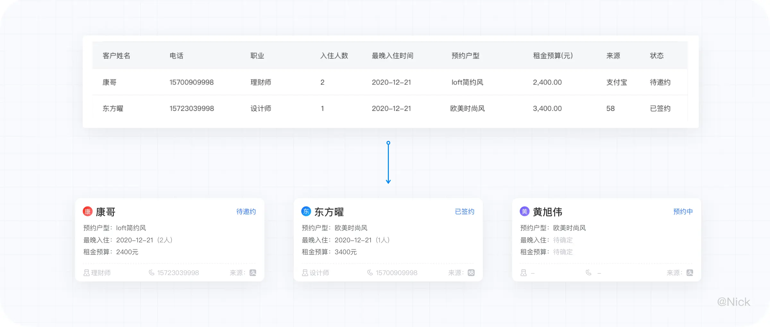Click the phone icon beside 15723039998 on 康哥 card
Screen dimensions: 770x327
point(151,272)
